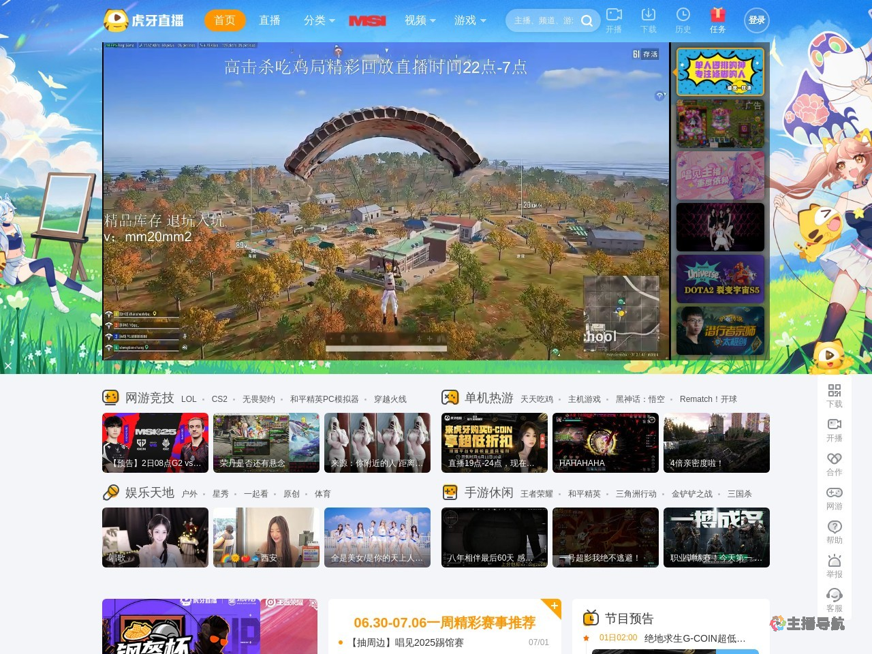Click the 单机热游 section icon
Screen dimensions: 872x654
450,397
